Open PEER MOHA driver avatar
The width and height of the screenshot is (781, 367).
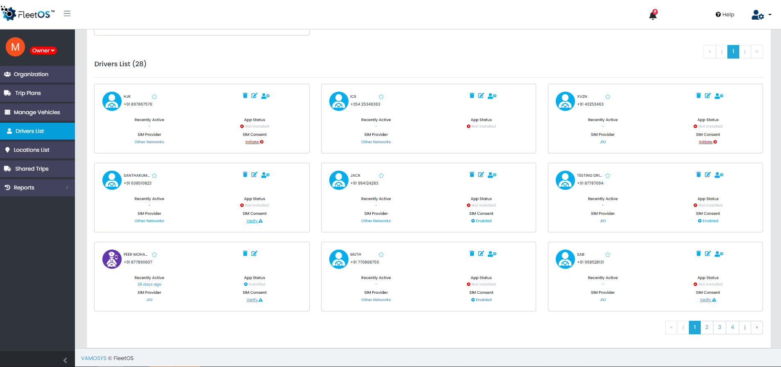tap(112, 259)
